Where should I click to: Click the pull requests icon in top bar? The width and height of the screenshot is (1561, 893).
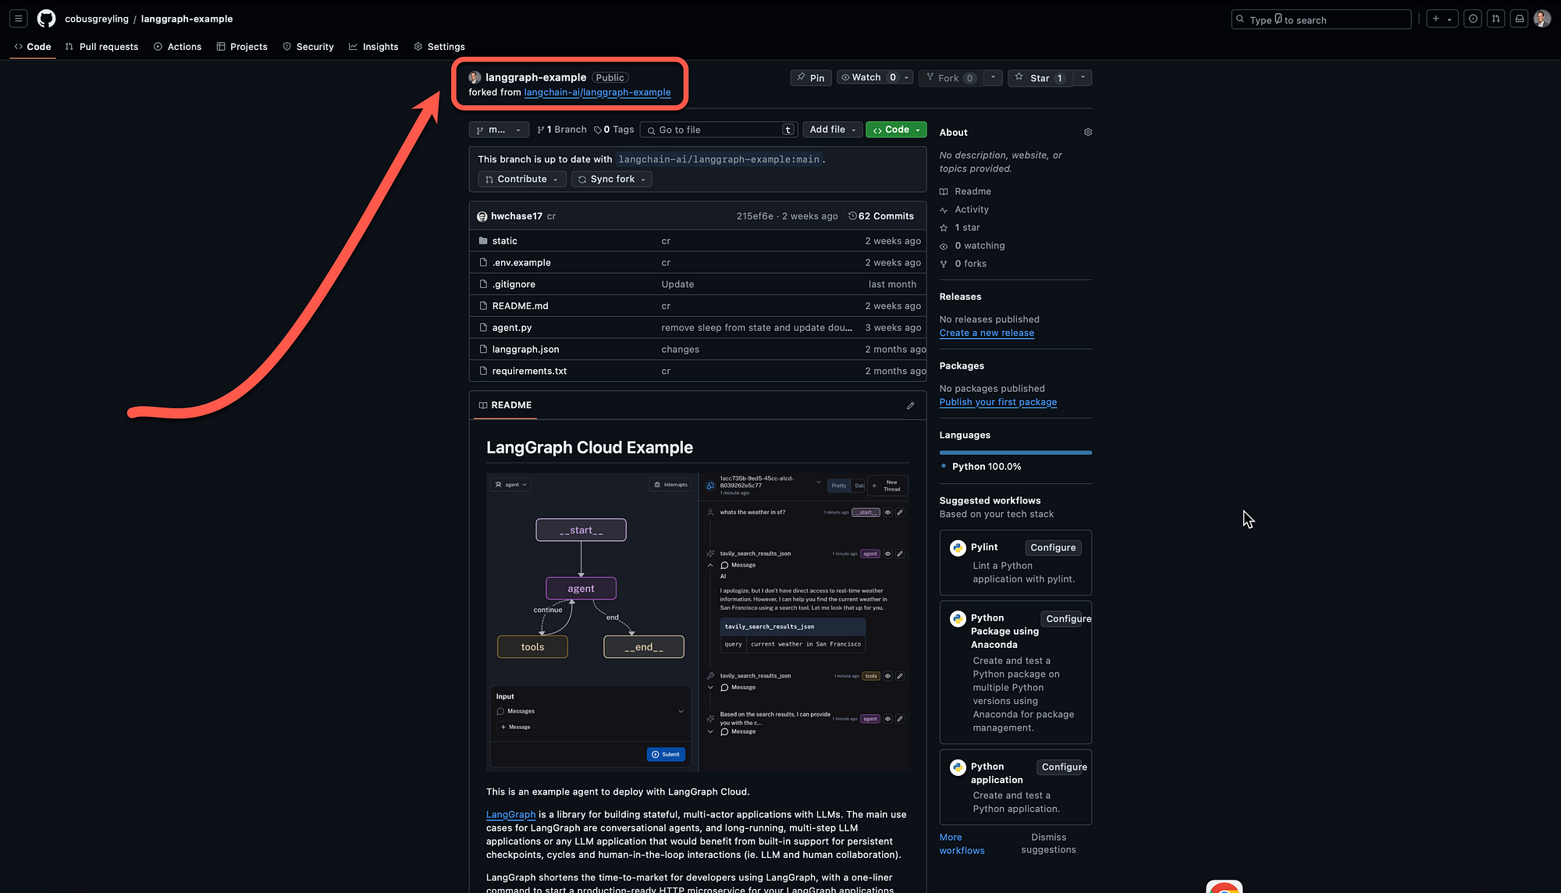click(x=1495, y=18)
